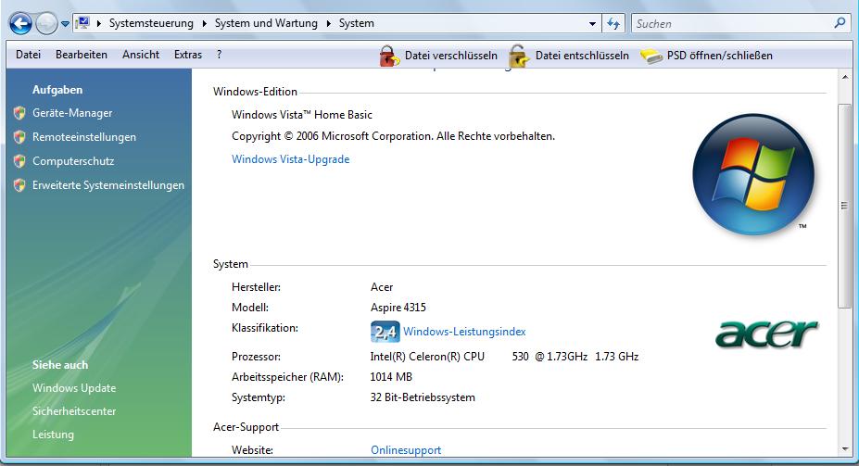Go back with the blue back arrow
The width and height of the screenshot is (859, 466).
[20, 23]
